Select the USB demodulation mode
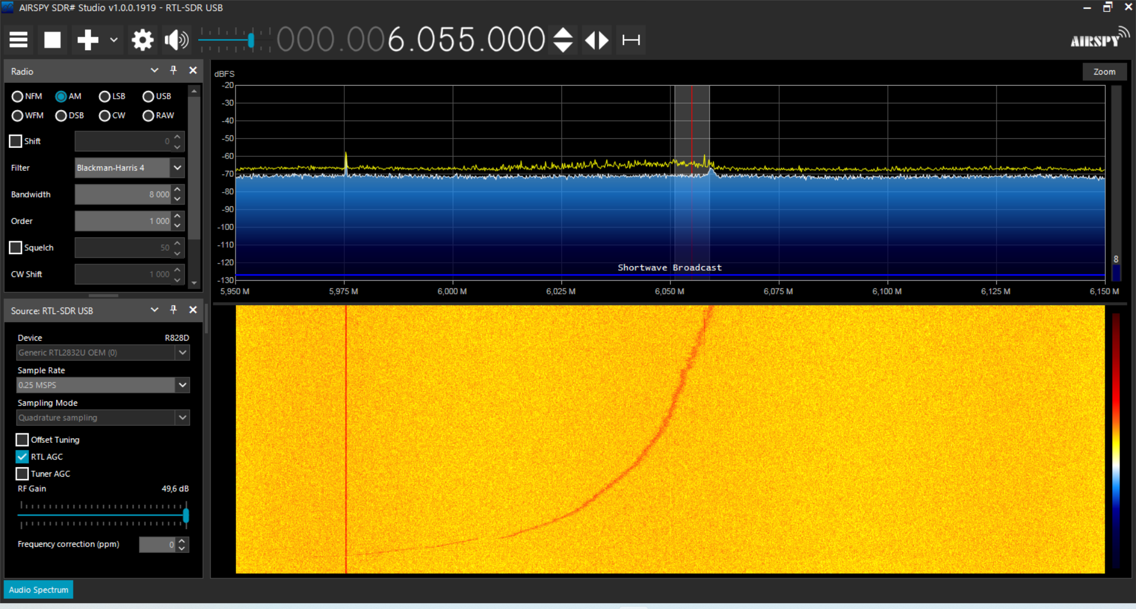 pos(149,96)
